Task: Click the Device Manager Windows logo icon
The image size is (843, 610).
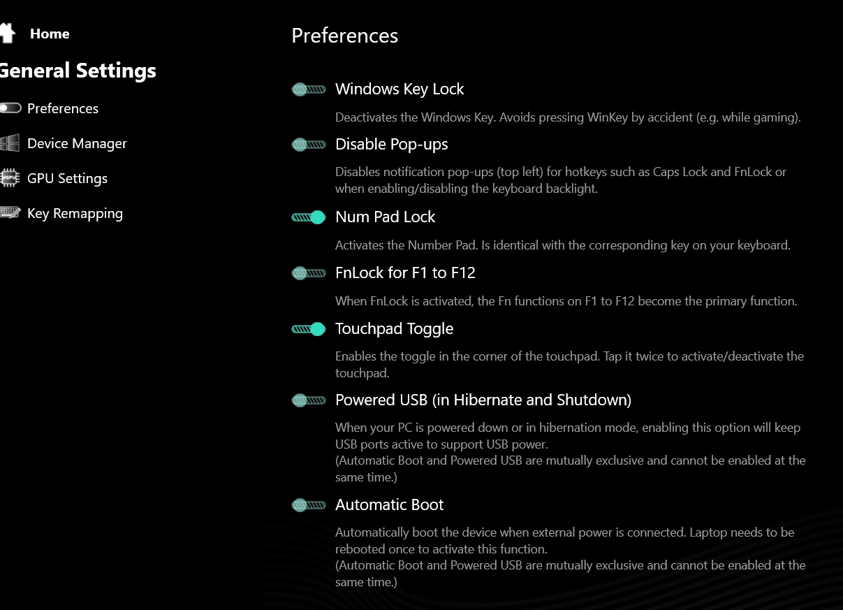Action: [9, 143]
